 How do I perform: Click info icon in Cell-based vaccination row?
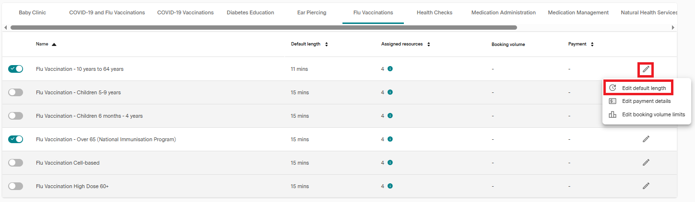pyautogui.click(x=390, y=163)
